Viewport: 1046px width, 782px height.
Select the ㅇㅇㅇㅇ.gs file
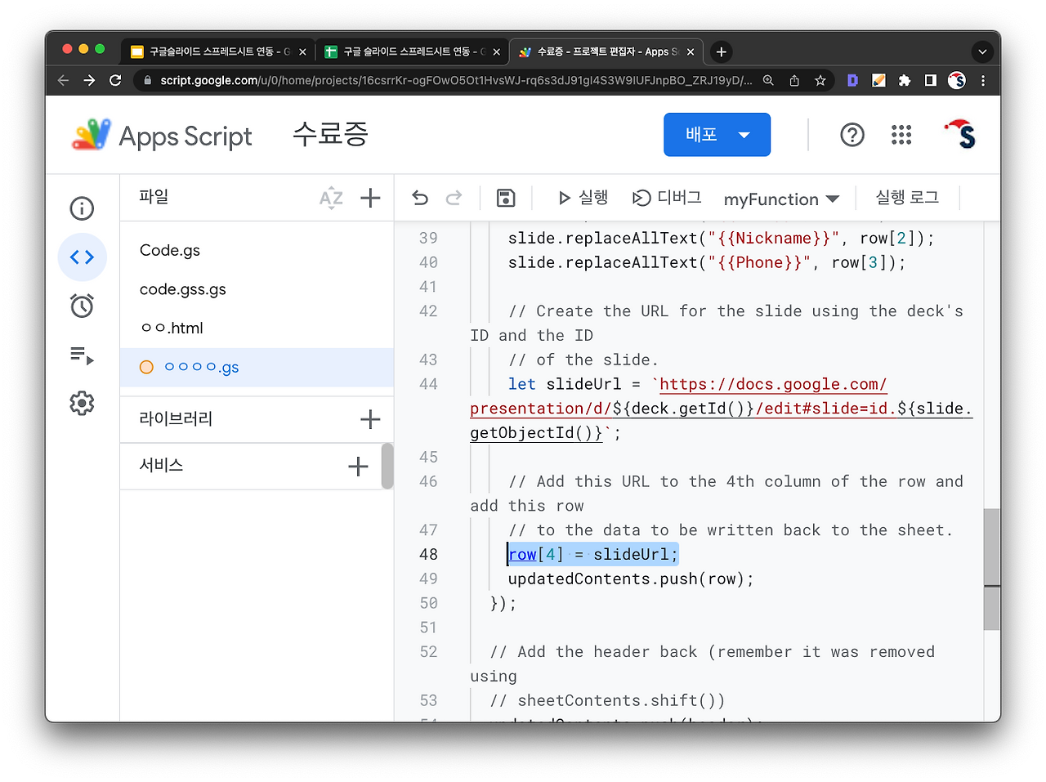point(257,367)
